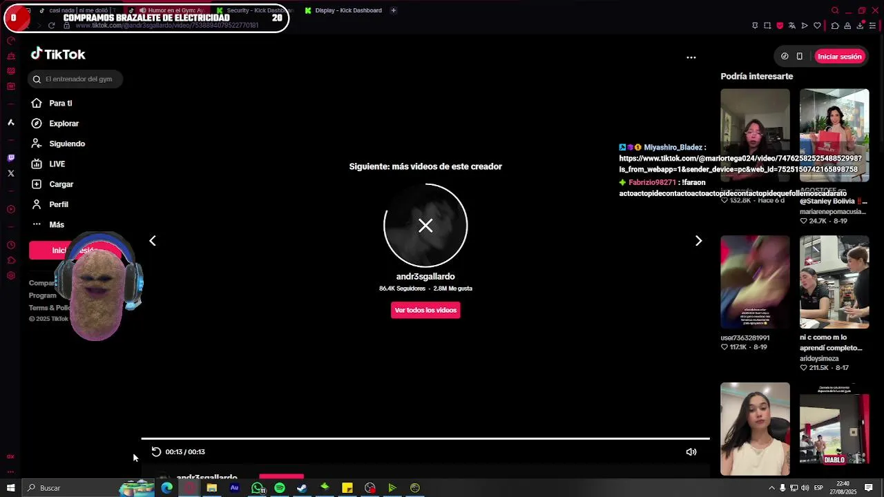Open the Cargar upload page
The width and height of the screenshot is (884, 497).
point(52,184)
